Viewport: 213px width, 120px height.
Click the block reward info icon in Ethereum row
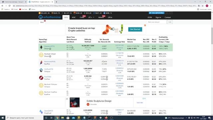point(72,47)
